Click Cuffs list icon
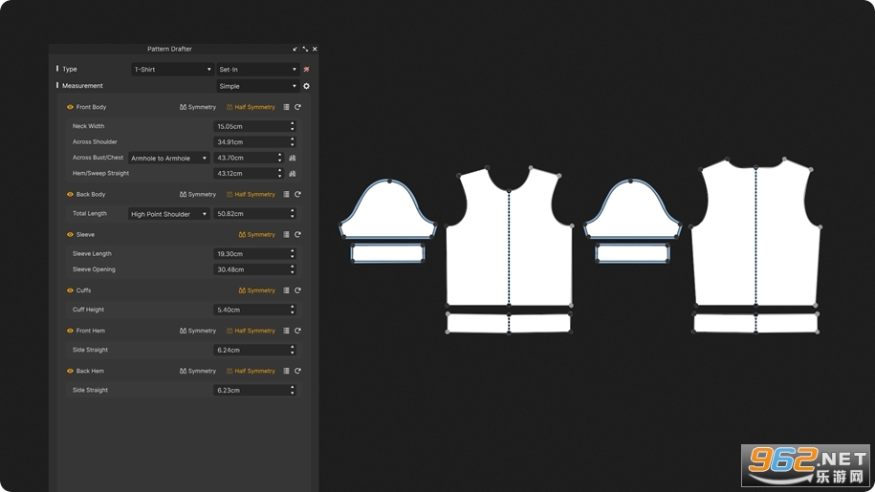 tap(286, 290)
